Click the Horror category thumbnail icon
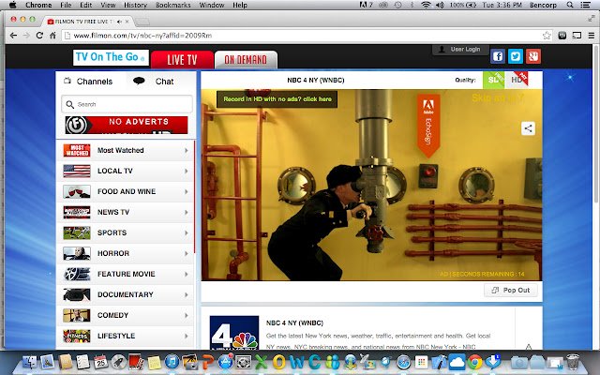600x375 pixels. (77, 253)
